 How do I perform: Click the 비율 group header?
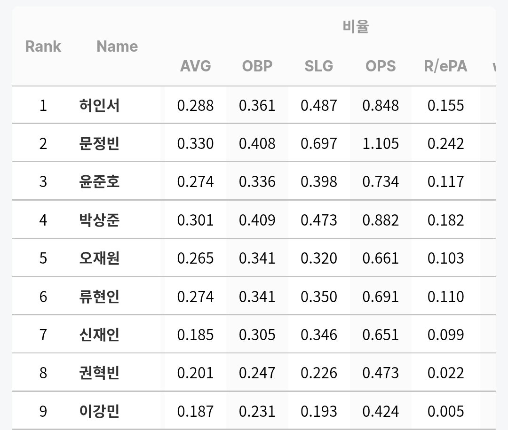pyautogui.click(x=356, y=26)
